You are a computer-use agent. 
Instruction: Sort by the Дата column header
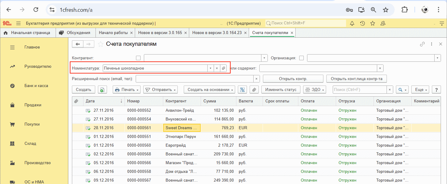104,101
